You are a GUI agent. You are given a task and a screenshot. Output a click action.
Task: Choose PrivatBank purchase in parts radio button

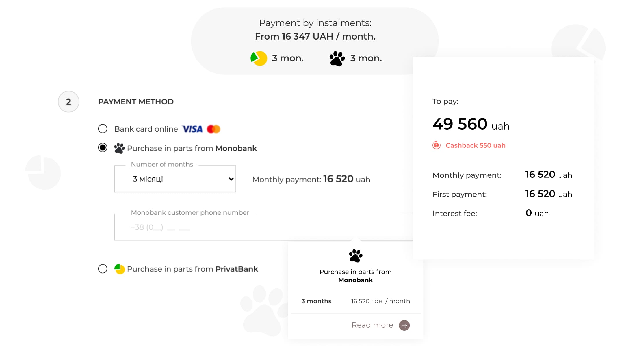103,269
